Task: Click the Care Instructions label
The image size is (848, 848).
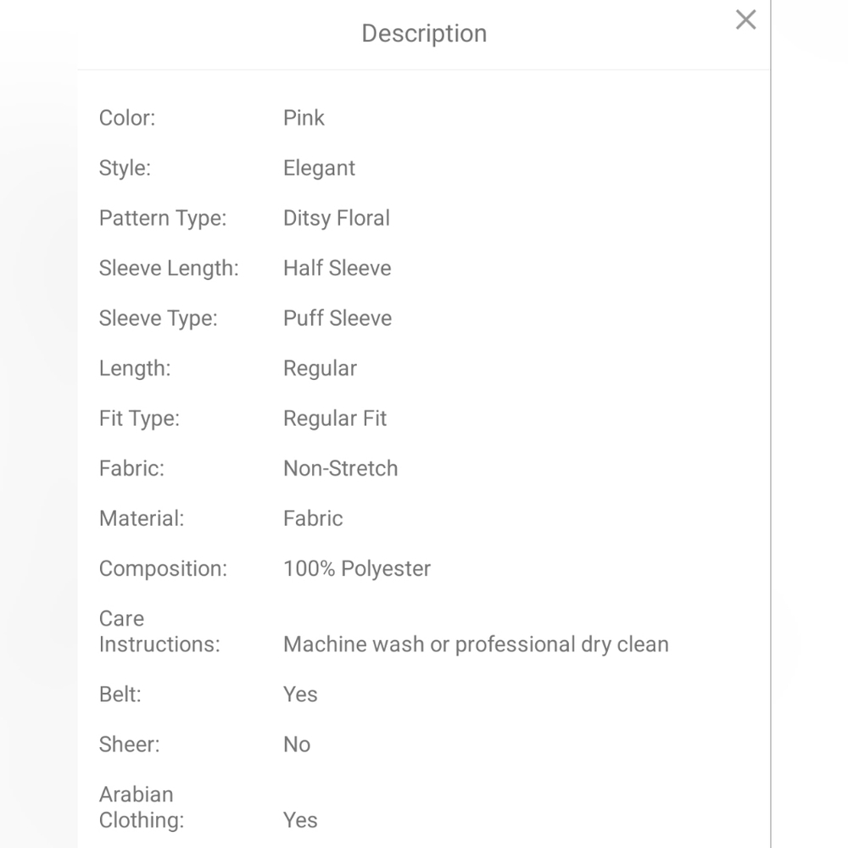Action: 159,632
